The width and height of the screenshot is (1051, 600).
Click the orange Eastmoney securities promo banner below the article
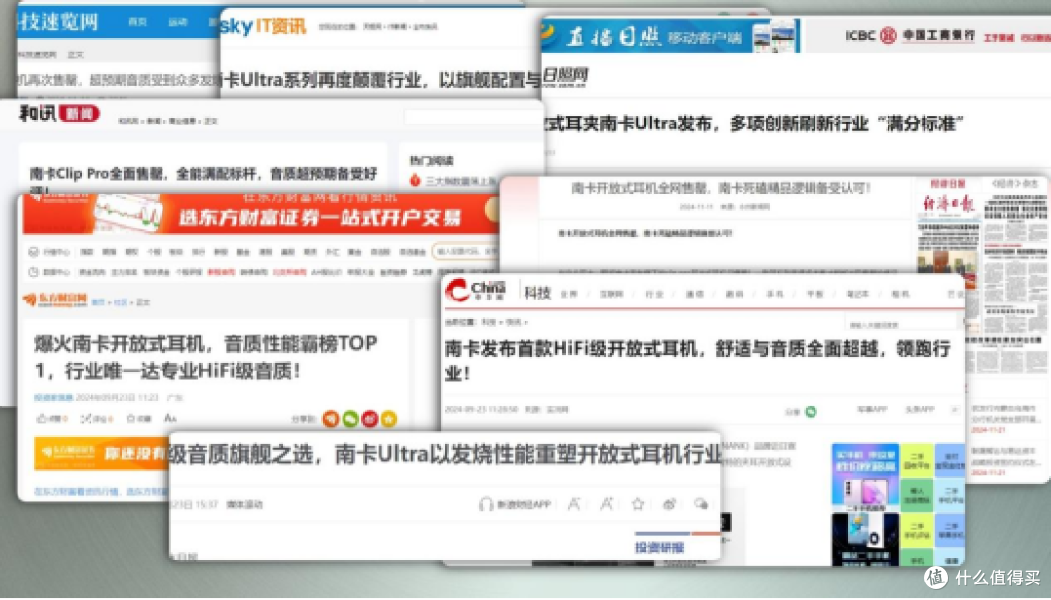(100, 453)
